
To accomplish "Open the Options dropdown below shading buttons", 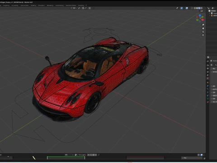I will click(x=202, y=11).
